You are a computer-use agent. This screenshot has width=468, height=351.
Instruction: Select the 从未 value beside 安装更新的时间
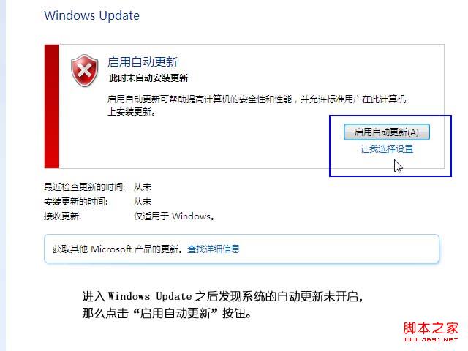[143, 202]
